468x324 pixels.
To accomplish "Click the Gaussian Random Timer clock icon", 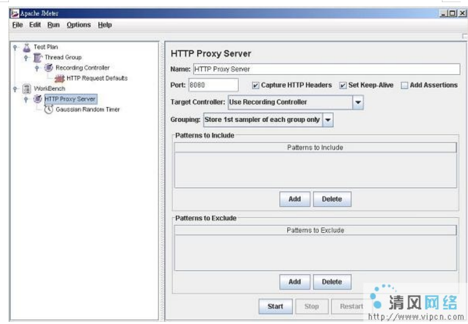I will pos(49,109).
